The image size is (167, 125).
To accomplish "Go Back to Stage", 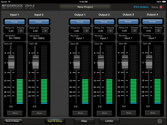I will click(13, 121).
